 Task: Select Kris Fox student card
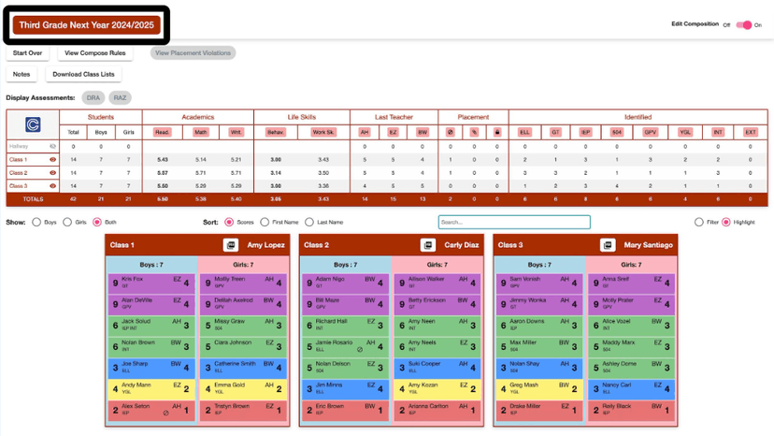[151, 283]
